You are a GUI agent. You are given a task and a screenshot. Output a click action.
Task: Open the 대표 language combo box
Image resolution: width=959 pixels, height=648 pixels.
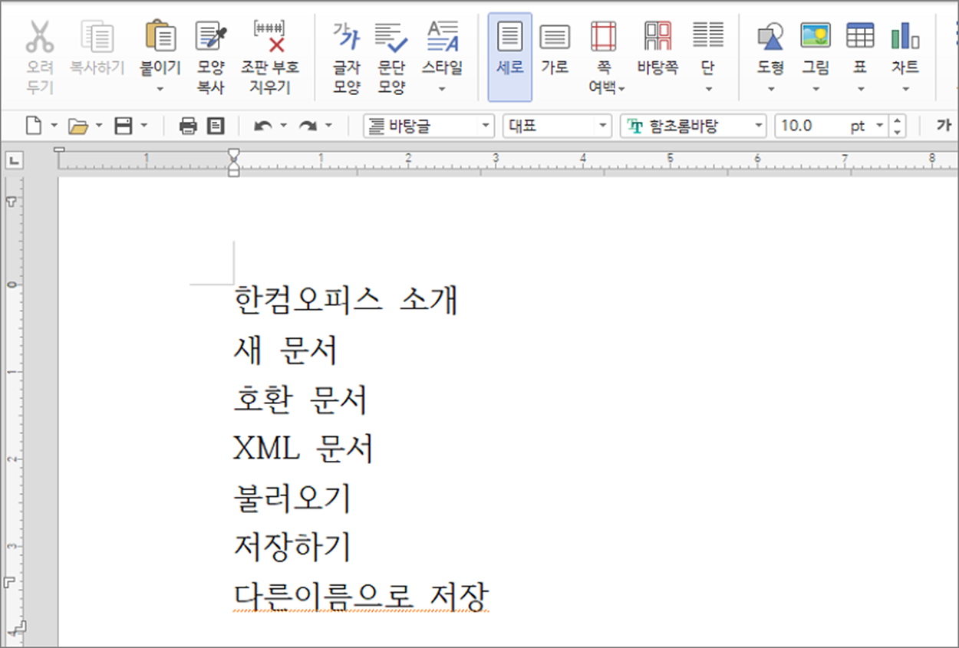558,126
